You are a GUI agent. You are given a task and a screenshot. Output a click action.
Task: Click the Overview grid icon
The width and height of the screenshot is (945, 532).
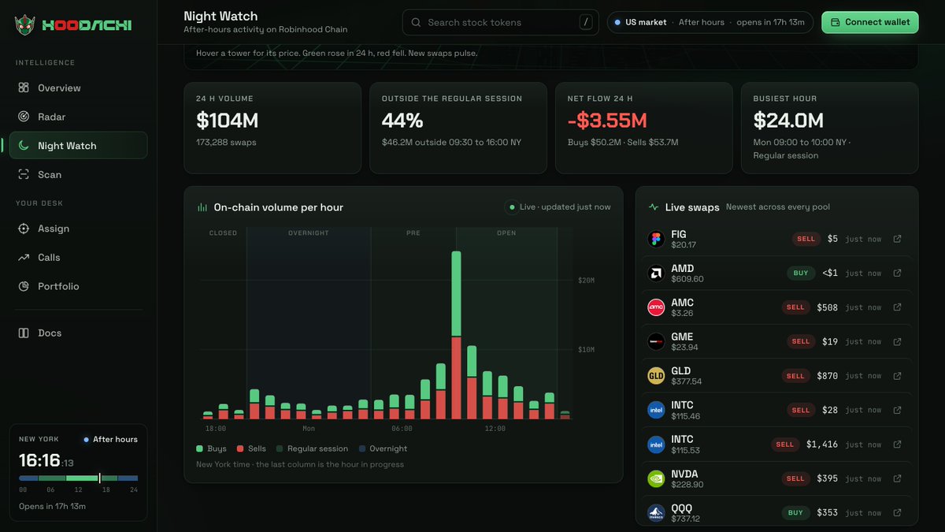(24, 87)
